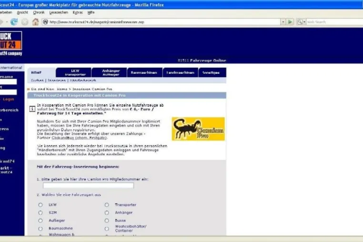The width and height of the screenshot is (363, 242).
Task: Click the Web Search field
Action: [334, 22]
